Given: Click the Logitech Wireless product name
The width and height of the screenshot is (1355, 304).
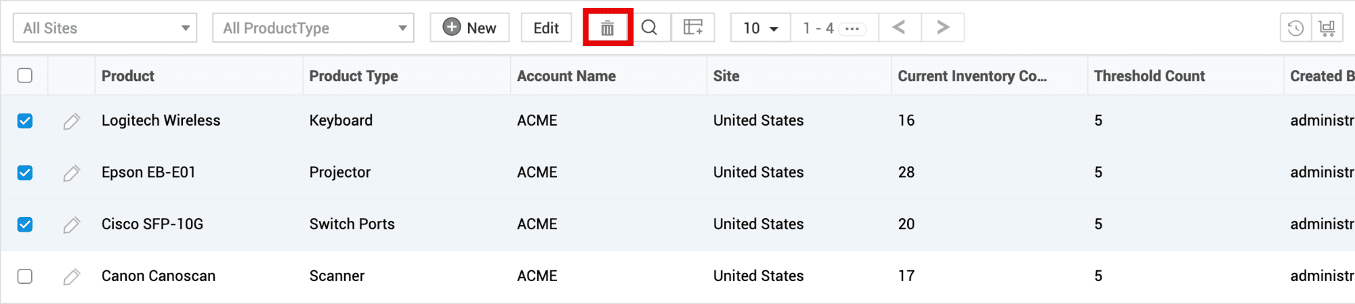Looking at the screenshot, I should coord(161,120).
